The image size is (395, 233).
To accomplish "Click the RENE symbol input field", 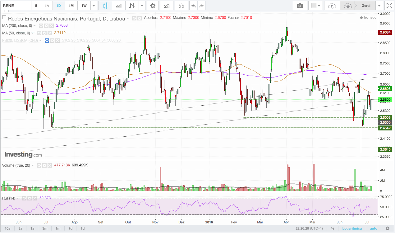I will pyautogui.click(x=16, y=6).
